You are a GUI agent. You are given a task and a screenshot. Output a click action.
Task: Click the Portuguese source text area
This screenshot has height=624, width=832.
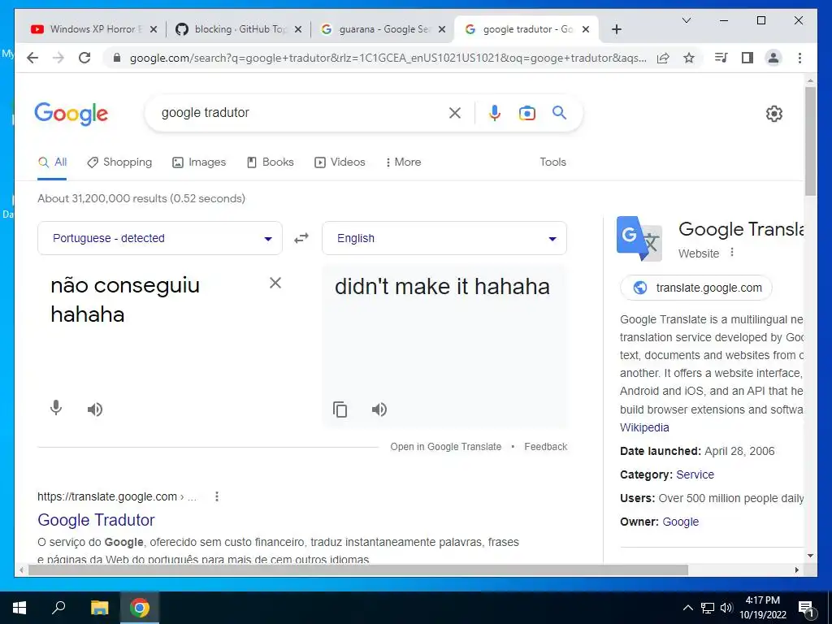click(154, 300)
